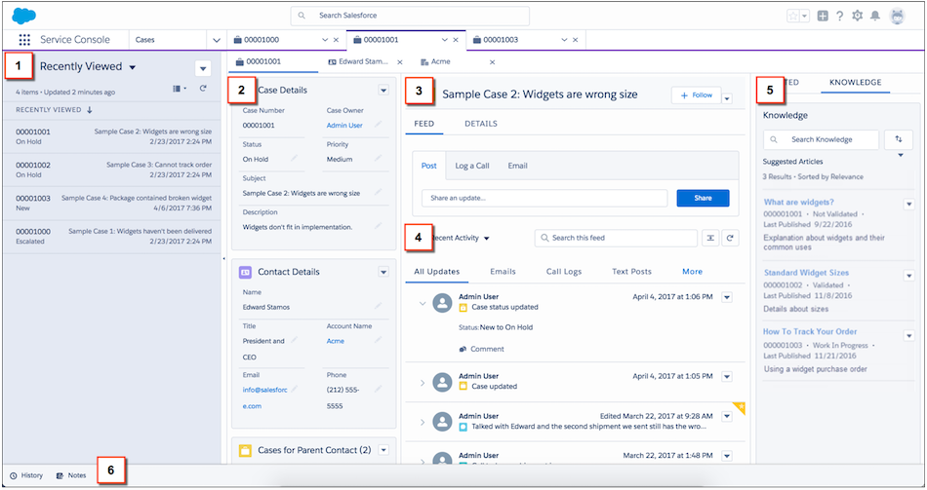This screenshot has width=927, height=490.
Task: Select the Log a Call publisher tab
Action: (x=471, y=166)
